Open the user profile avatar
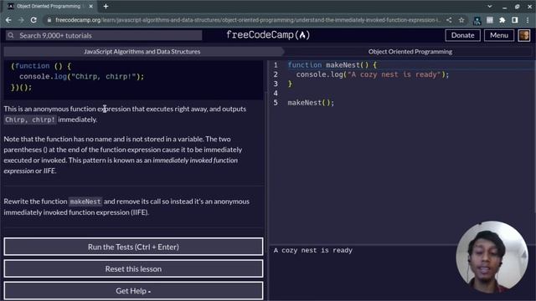The width and height of the screenshot is (536, 301). click(524, 35)
